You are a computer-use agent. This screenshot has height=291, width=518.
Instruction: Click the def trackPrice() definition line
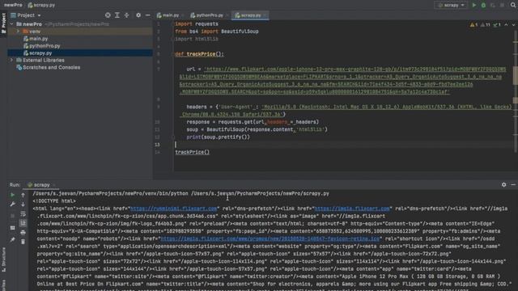(200, 54)
